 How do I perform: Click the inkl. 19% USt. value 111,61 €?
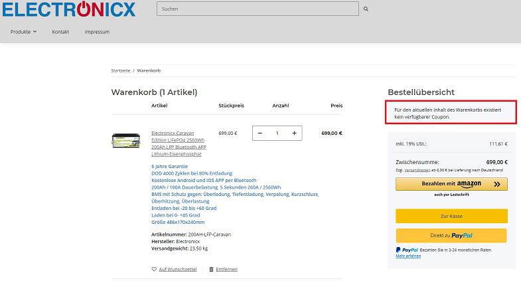coord(498,143)
